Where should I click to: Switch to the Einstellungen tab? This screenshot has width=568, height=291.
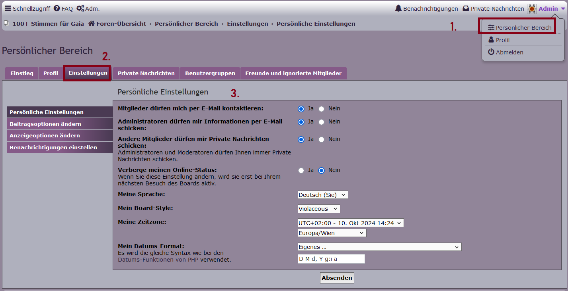pyautogui.click(x=88, y=73)
